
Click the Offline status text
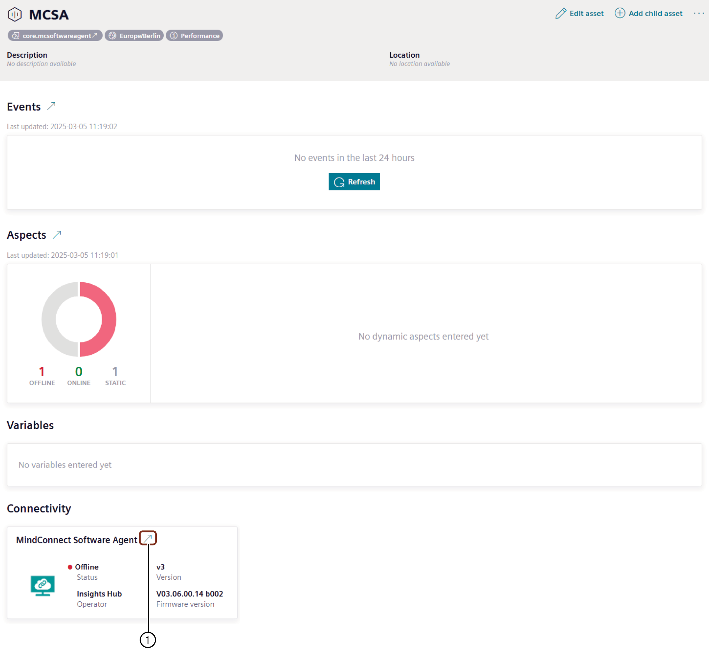tap(86, 567)
